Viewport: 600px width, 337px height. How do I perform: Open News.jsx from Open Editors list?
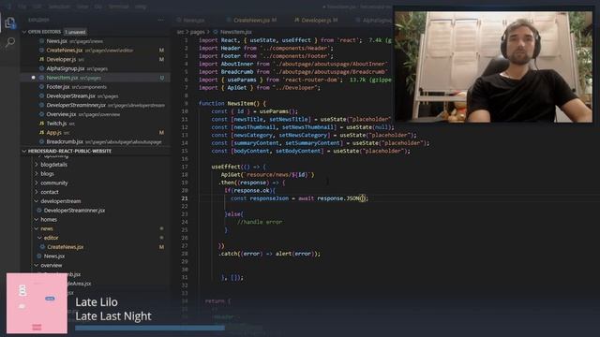tap(96, 41)
